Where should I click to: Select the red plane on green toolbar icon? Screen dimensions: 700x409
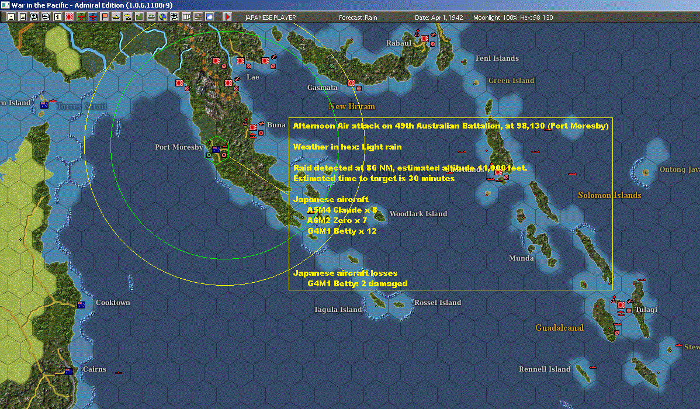coord(81,17)
